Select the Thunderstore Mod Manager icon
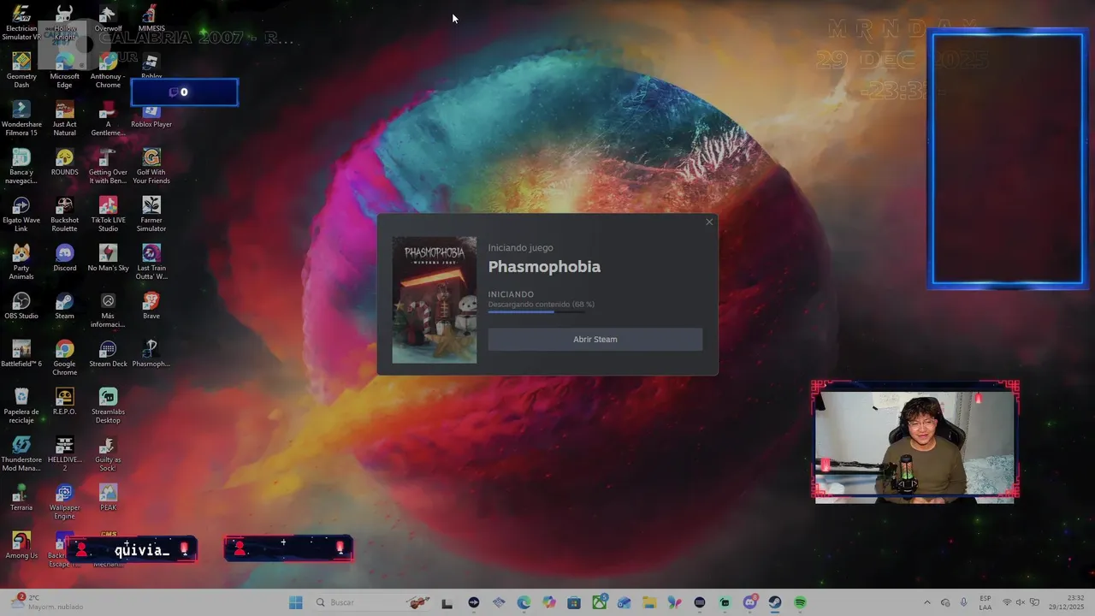This screenshot has width=1095, height=616. point(21,454)
